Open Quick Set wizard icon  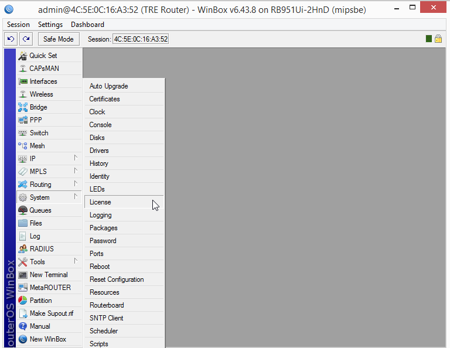pos(23,56)
